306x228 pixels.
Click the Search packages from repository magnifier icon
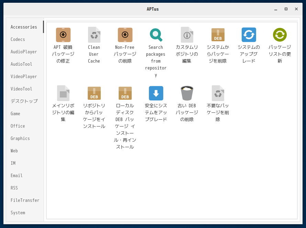(156, 35)
